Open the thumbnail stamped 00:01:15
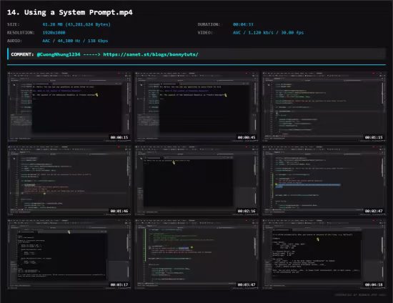This screenshot has height=303, width=393. click(324, 106)
